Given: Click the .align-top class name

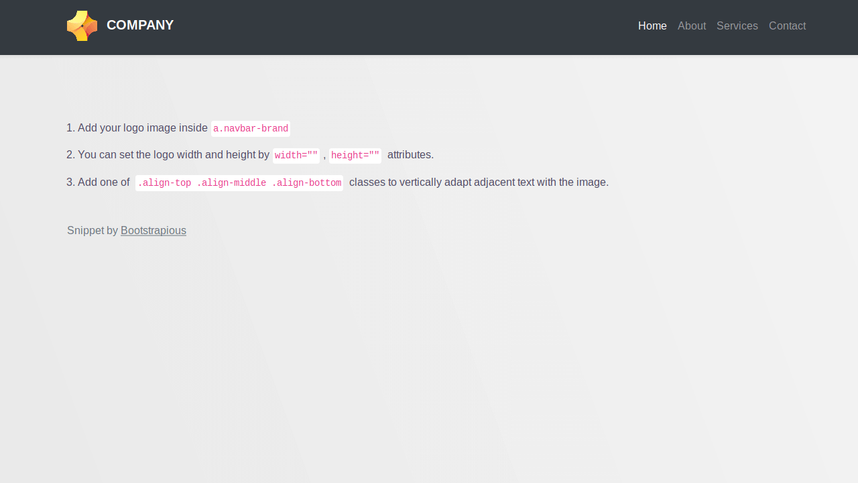Looking at the screenshot, I should [x=164, y=183].
